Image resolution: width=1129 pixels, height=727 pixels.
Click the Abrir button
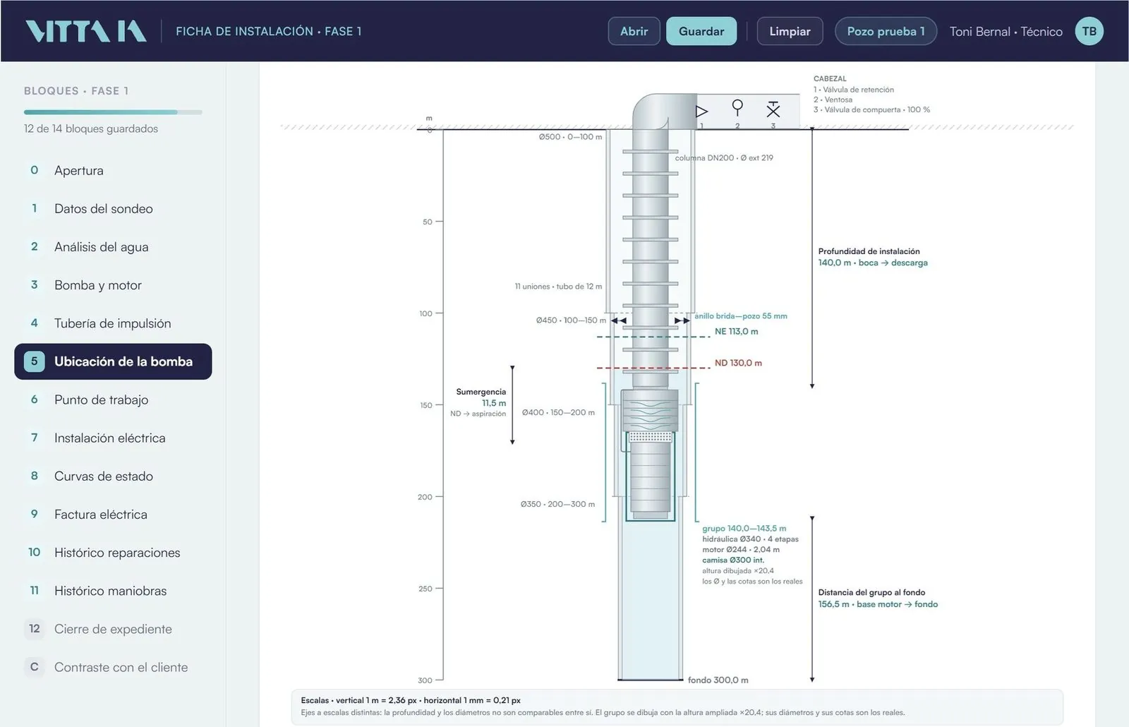[x=634, y=31]
